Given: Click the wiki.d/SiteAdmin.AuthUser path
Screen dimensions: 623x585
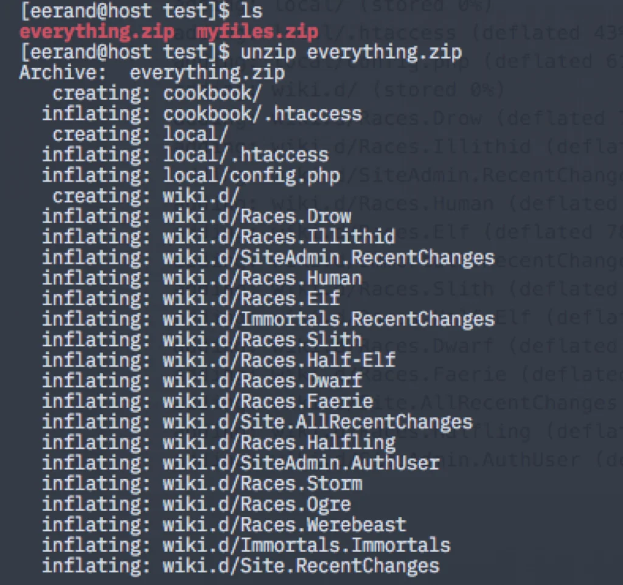Looking at the screenshot, I should [301, 463].
